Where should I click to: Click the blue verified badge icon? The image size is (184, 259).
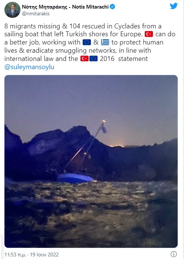pos(113,7)
